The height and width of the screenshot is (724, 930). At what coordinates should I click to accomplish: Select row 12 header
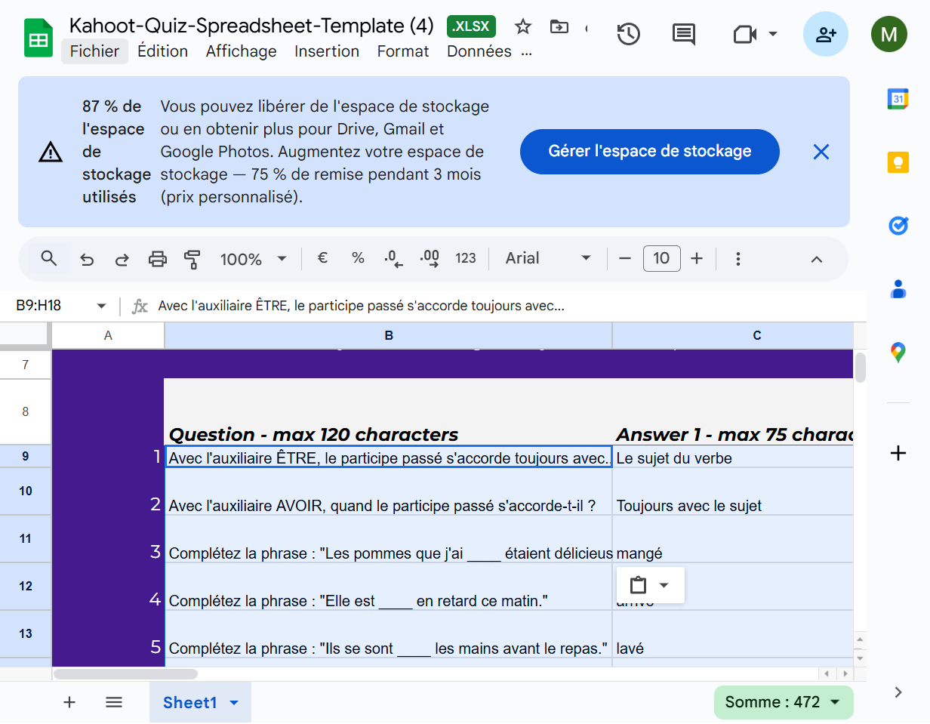click(x=26, y=586)
